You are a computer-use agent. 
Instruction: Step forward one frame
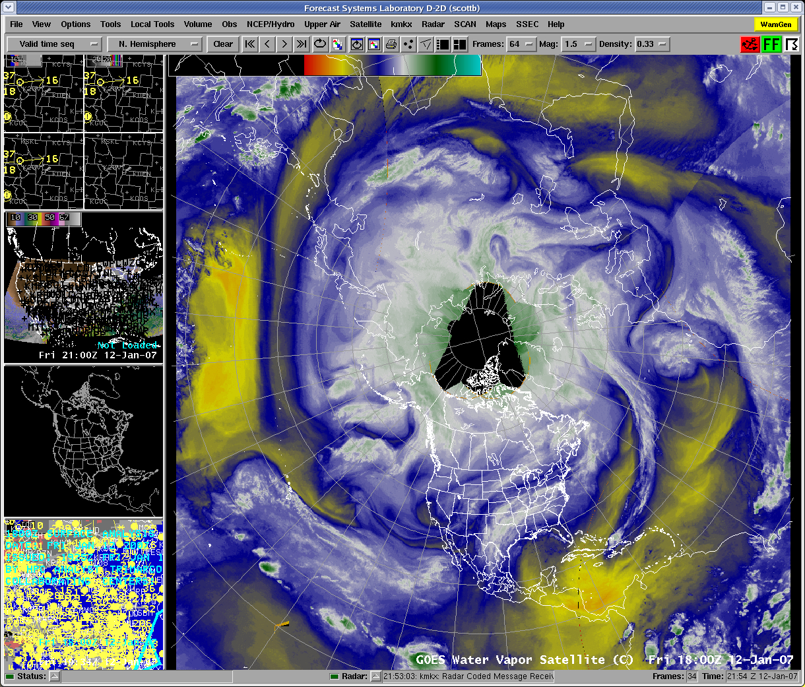coord(284,44)
